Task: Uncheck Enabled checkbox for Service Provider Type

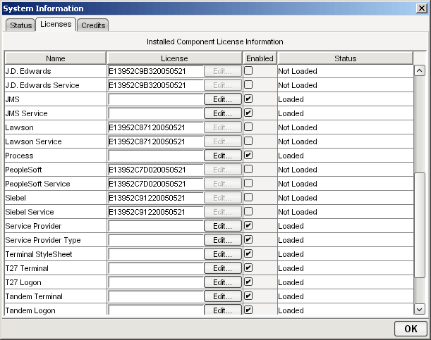Action: pos(248,239)
